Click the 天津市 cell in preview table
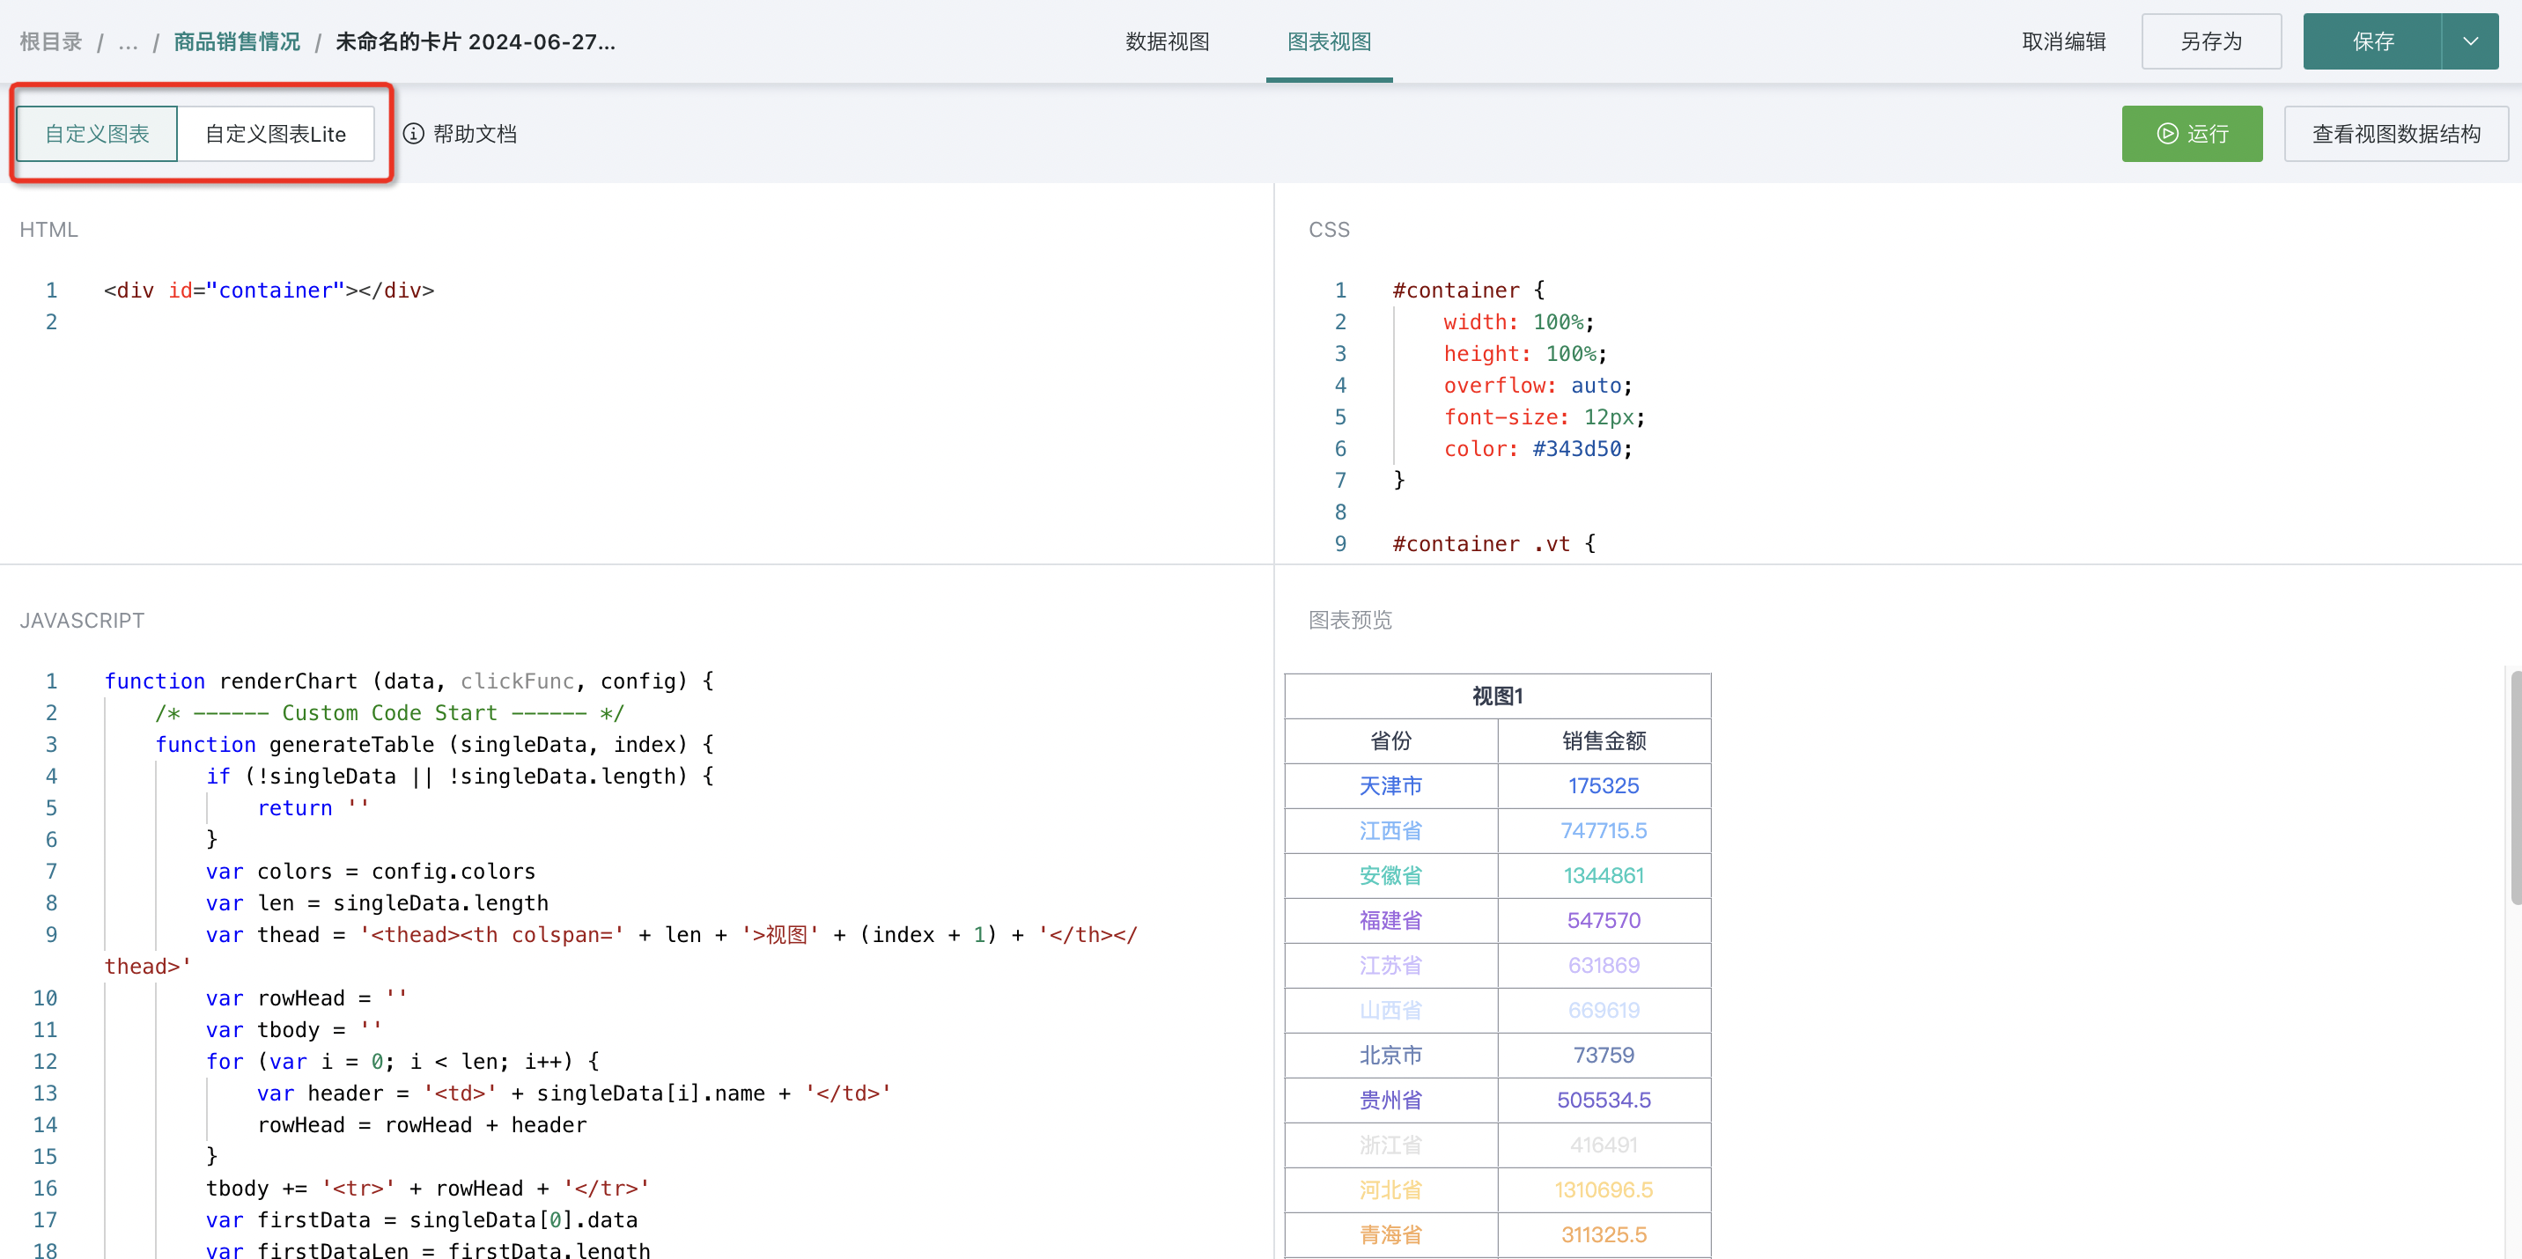Viewport: 2522px width, 1259px height. point(1390,785)
